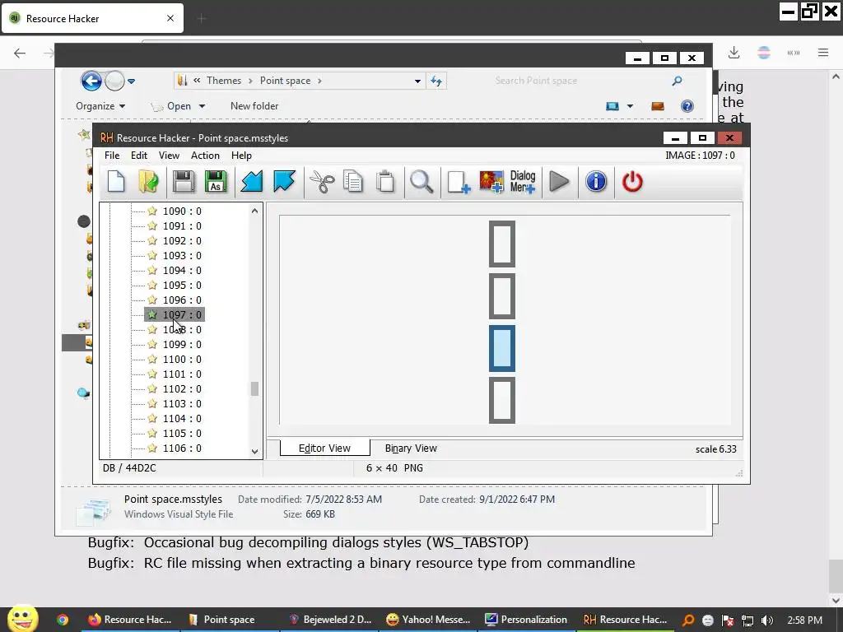Screen dimensions: 843x632
Task: Open the View menu
Action: 169,156
